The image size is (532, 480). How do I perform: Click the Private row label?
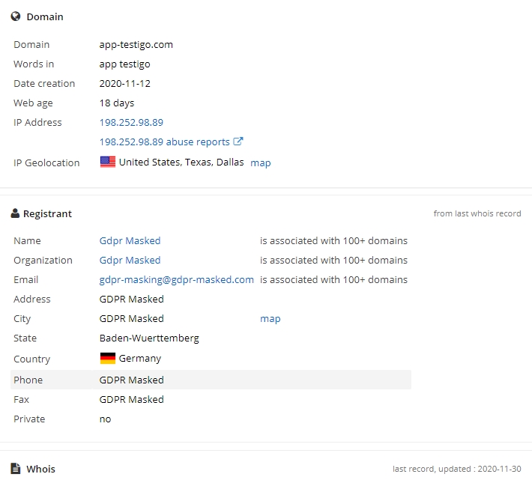[x=29, y=419]
